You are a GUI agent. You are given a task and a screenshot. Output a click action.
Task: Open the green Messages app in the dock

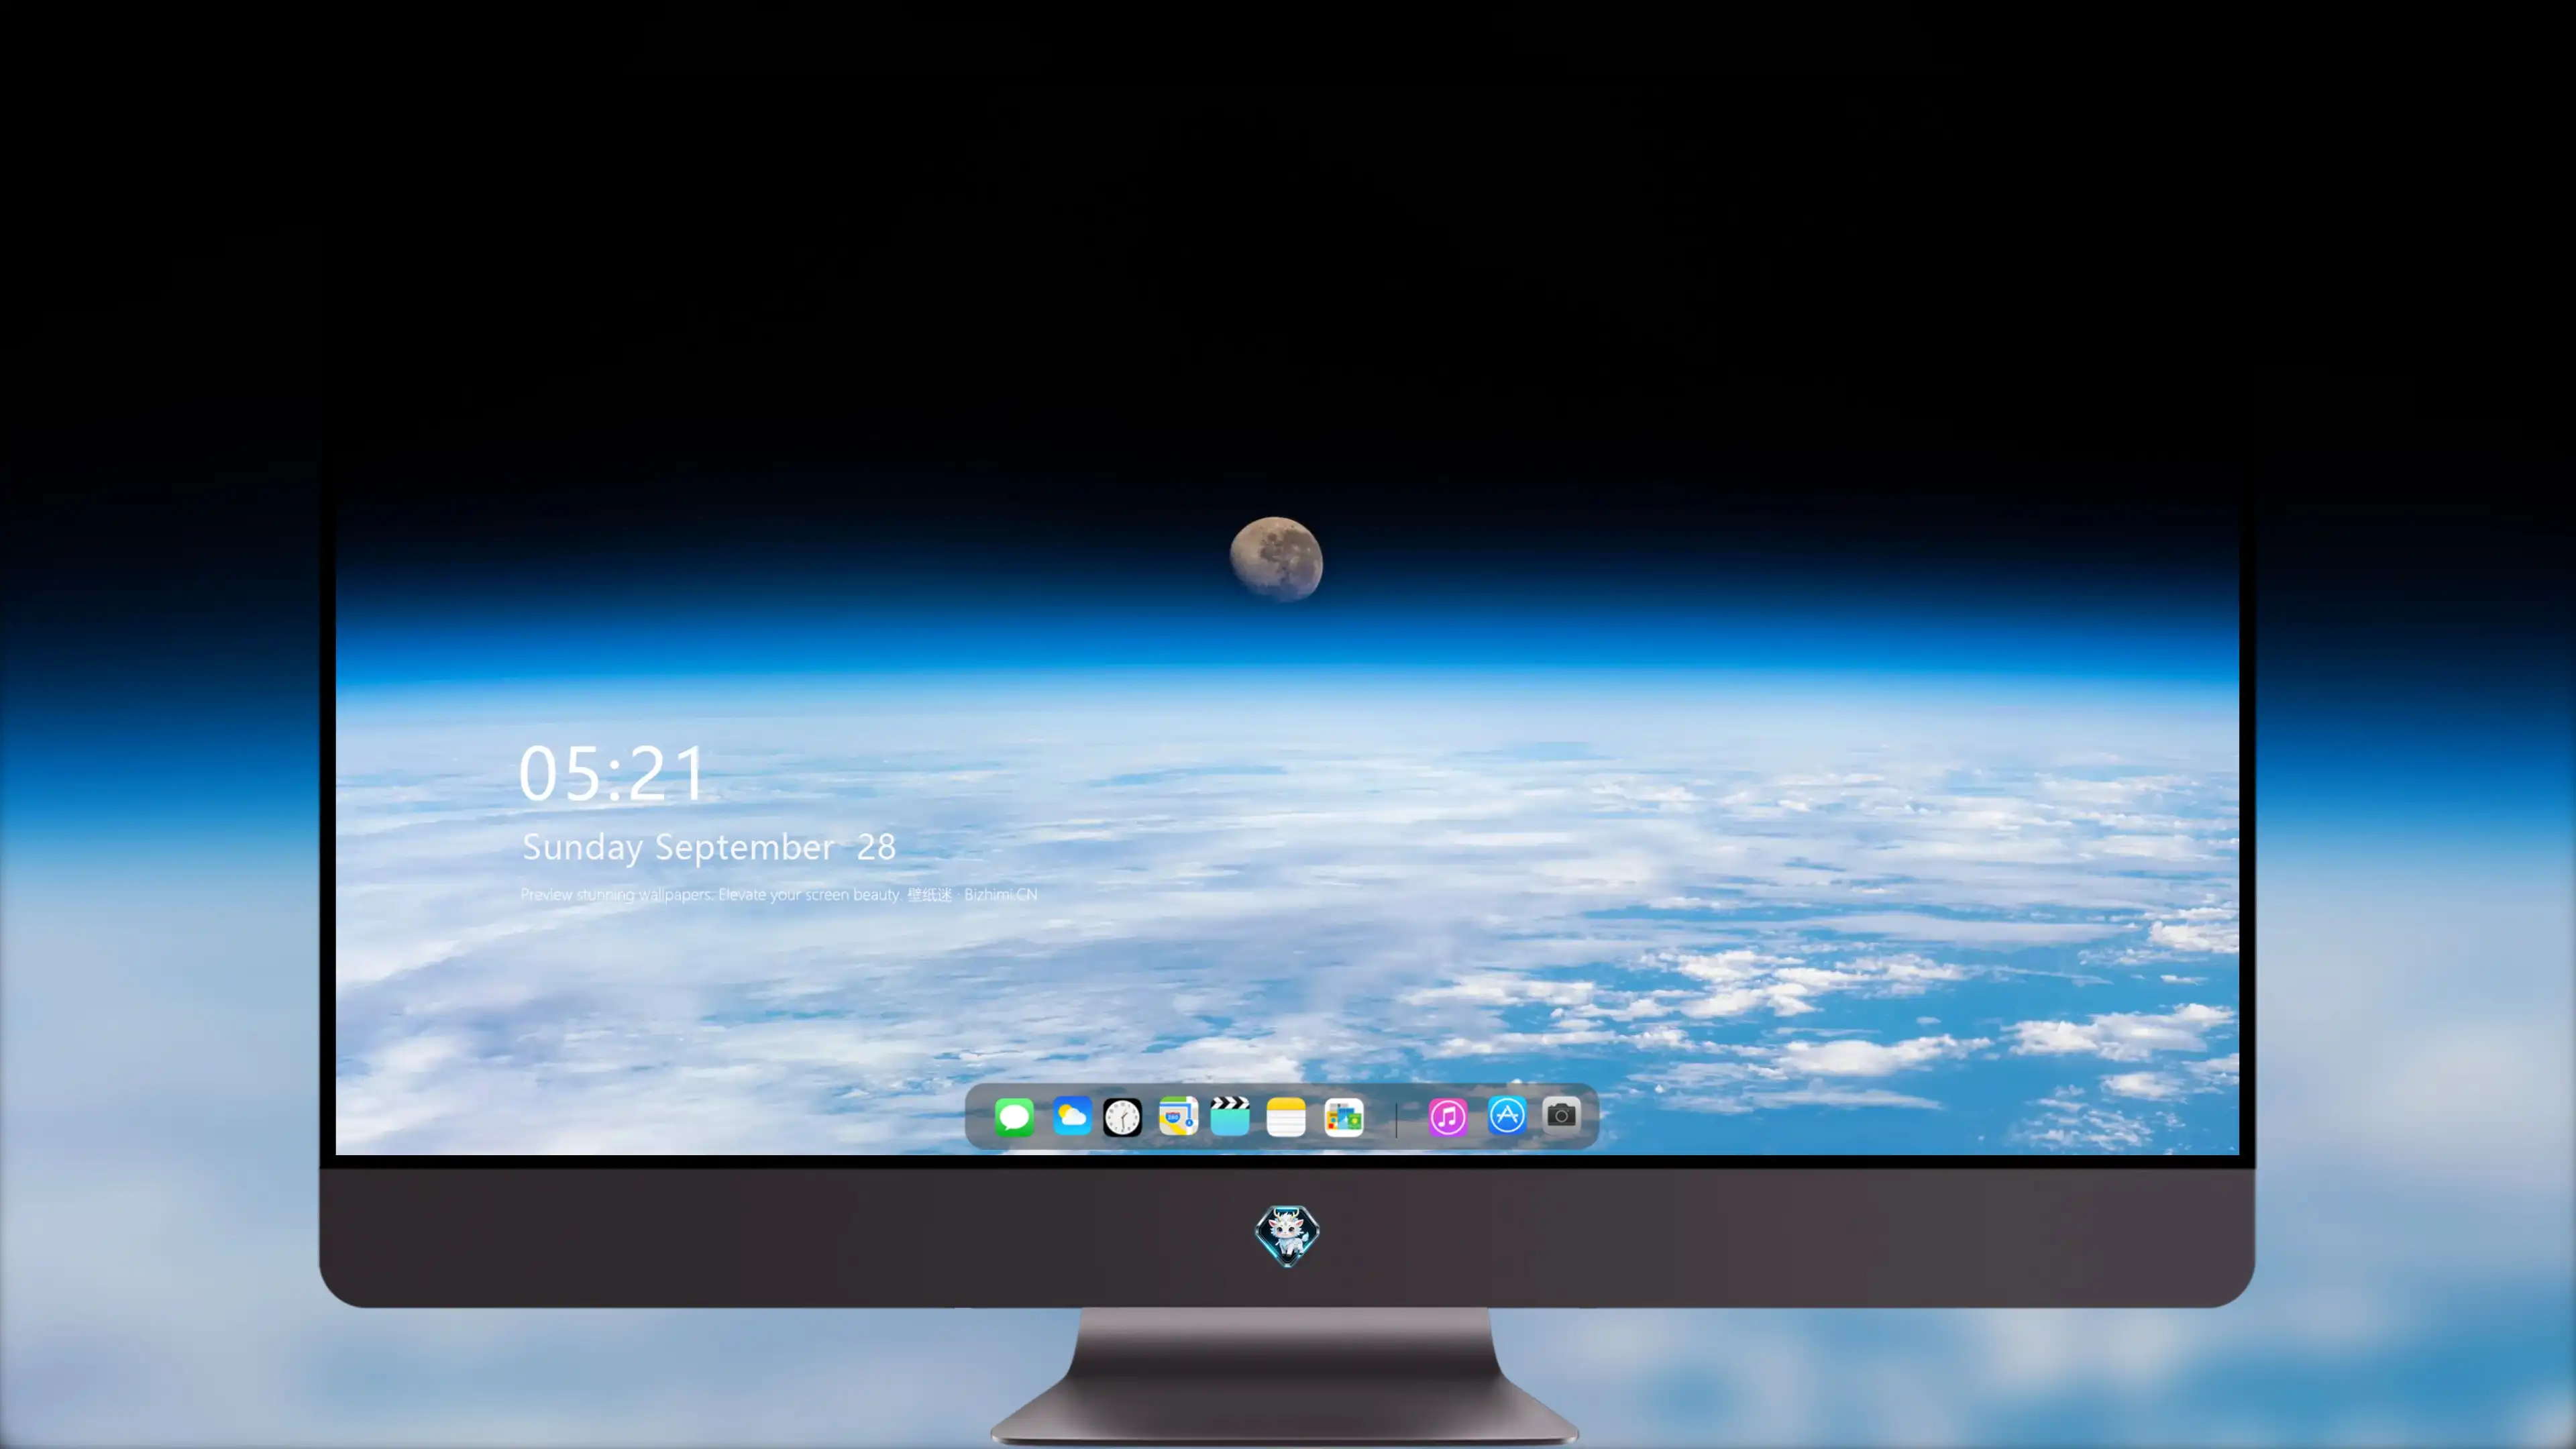tap(1014, 1117)
